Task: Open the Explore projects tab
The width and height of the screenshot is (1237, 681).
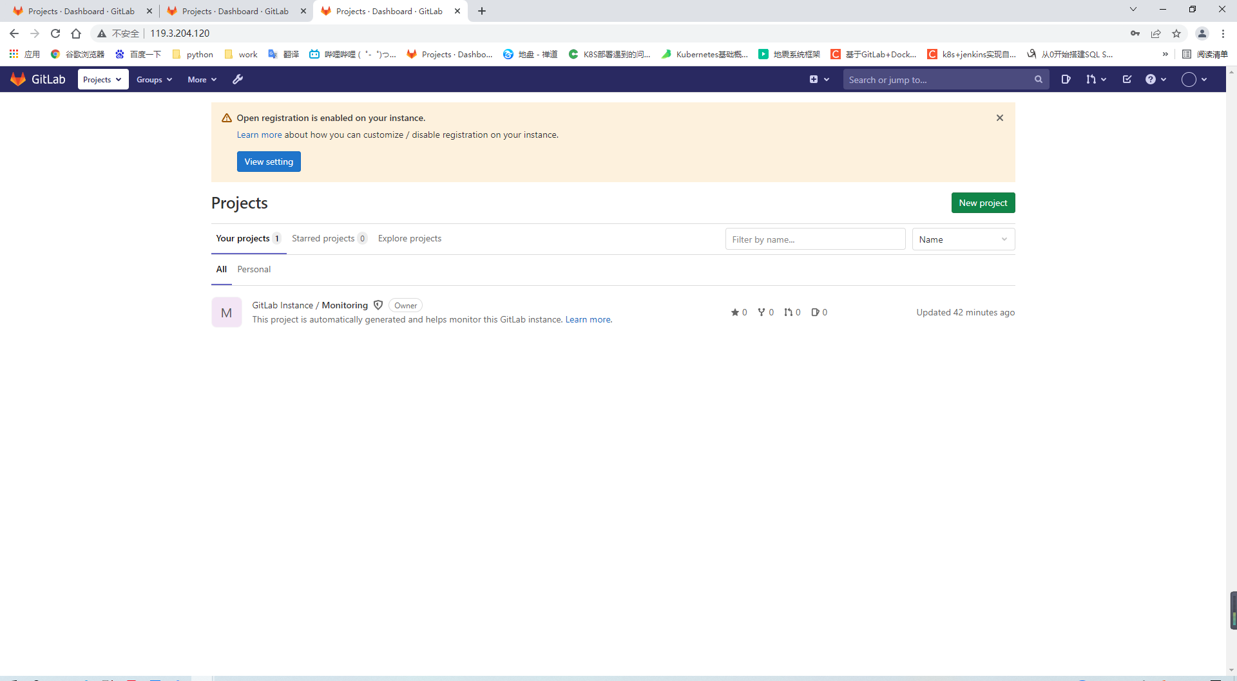Action: tap(409, 238)
